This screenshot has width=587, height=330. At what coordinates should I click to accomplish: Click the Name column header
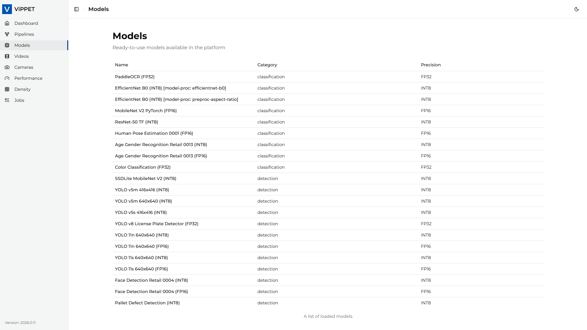121,65
